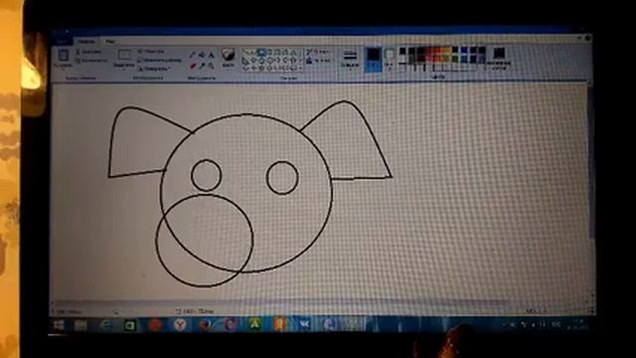Open the blue File tab in Paint
The width and height of the screenshot is (636, 358).
click(62, 41)
